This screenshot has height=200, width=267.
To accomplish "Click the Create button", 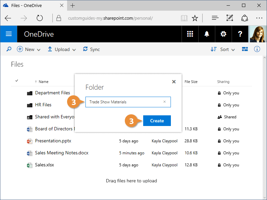I will (157, 121).
